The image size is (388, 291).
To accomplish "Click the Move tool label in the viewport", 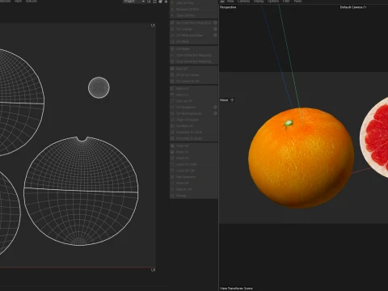I will click(224, 100).
